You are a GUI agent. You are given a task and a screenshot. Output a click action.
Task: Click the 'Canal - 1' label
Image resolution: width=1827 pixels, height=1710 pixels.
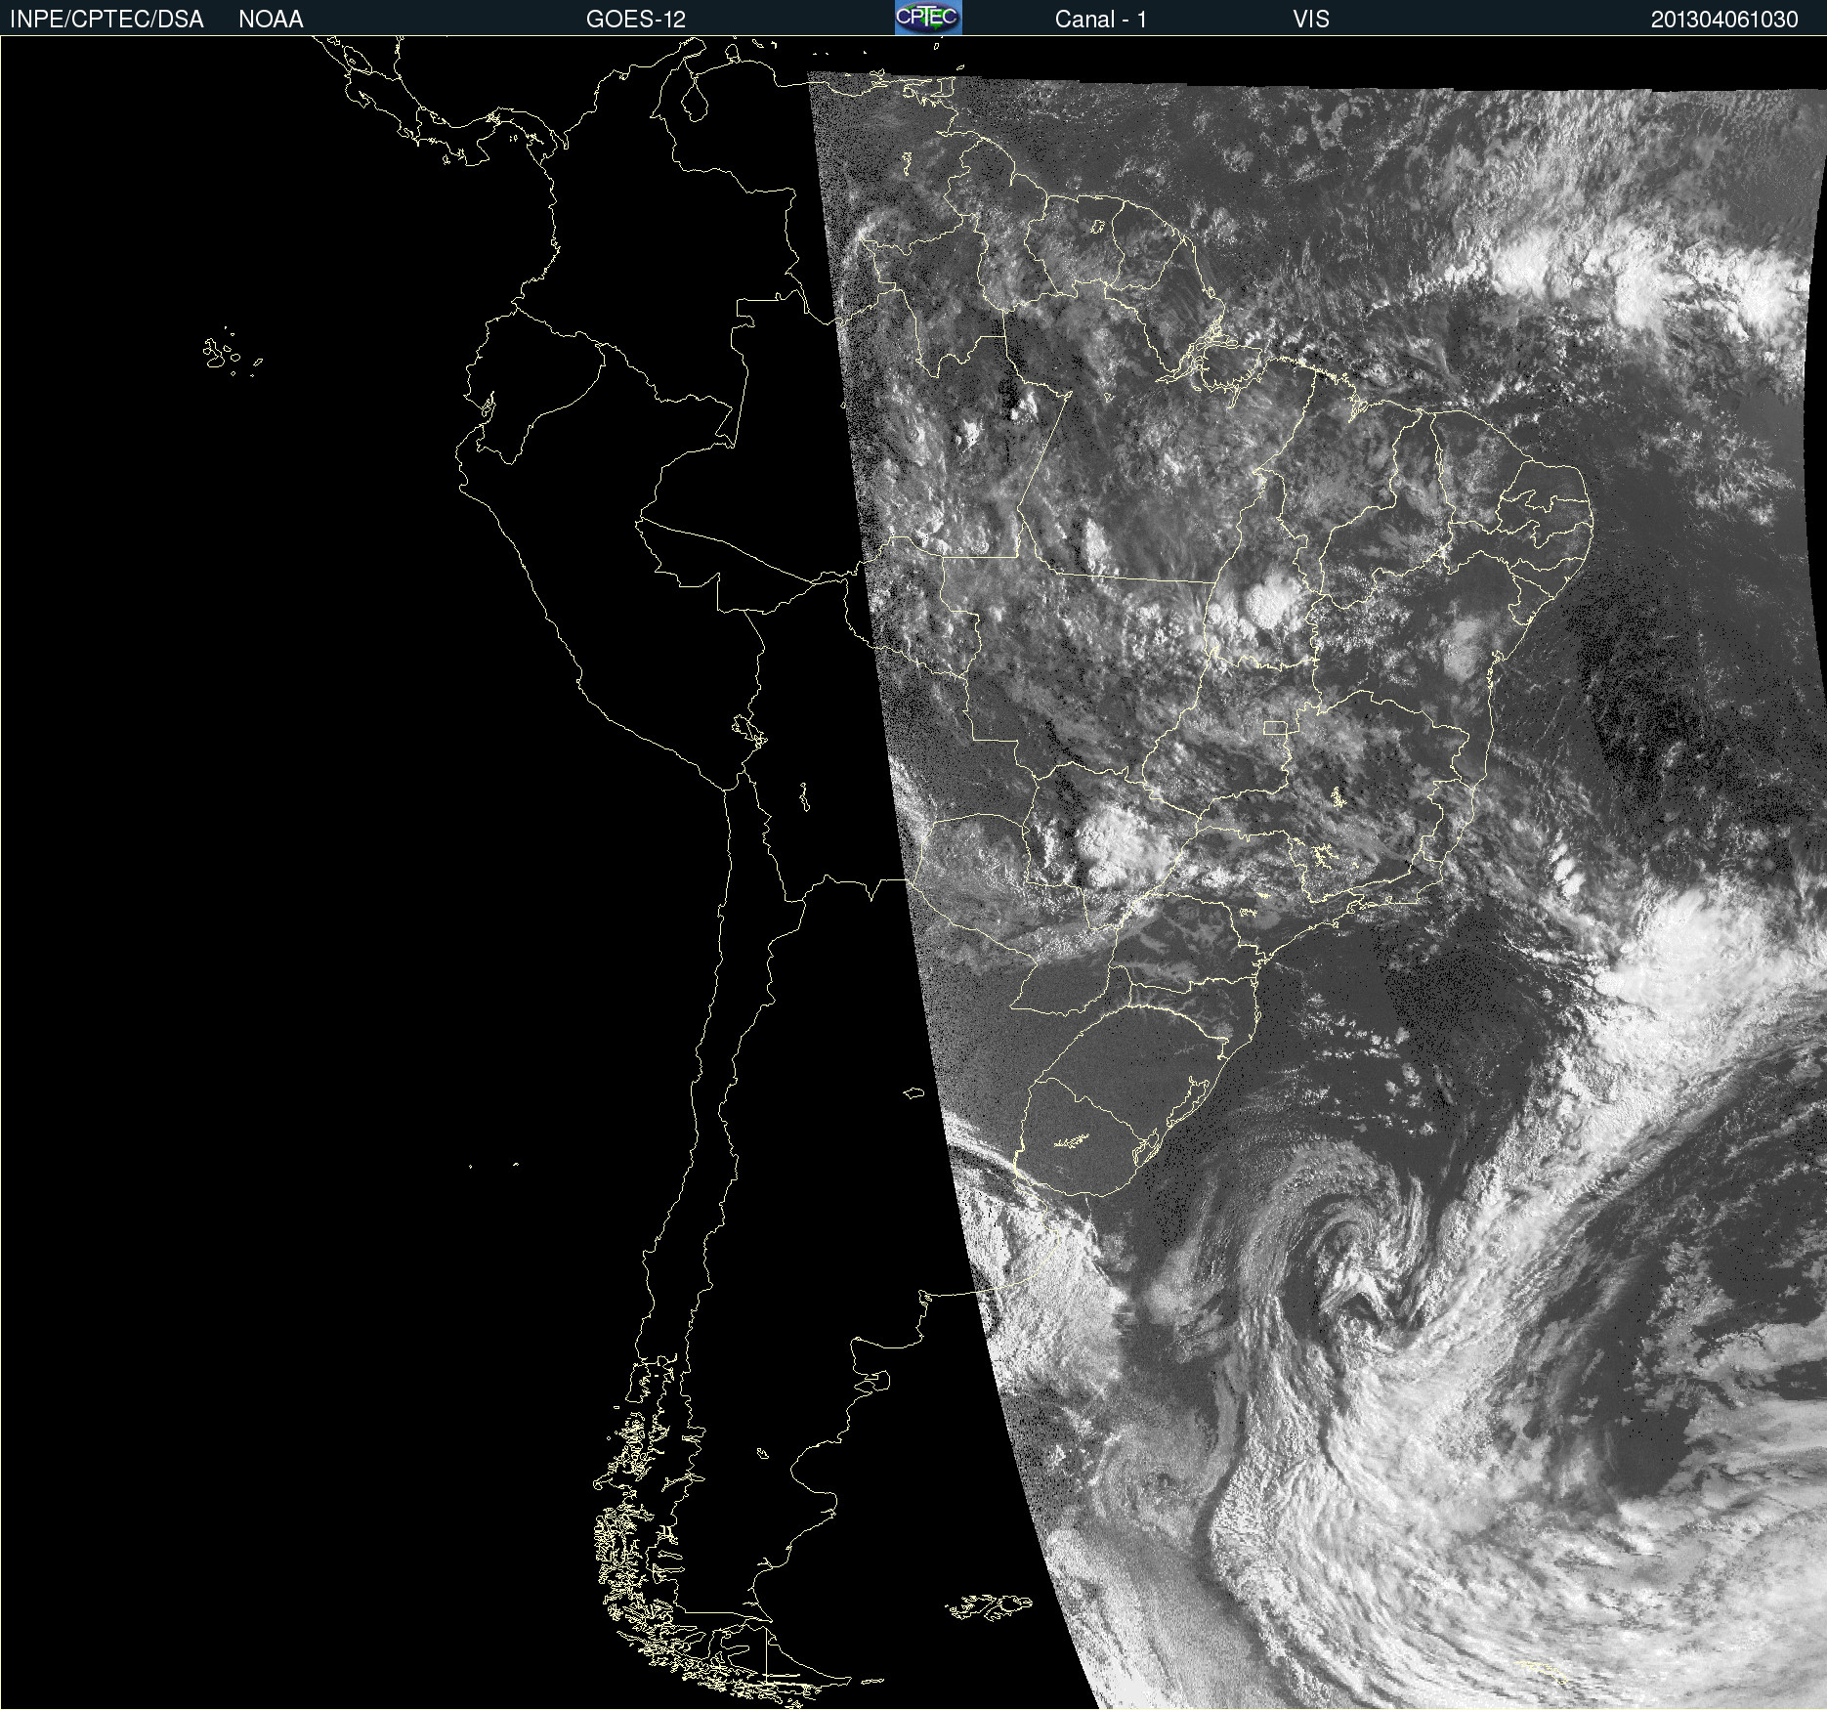point(1101,20)
